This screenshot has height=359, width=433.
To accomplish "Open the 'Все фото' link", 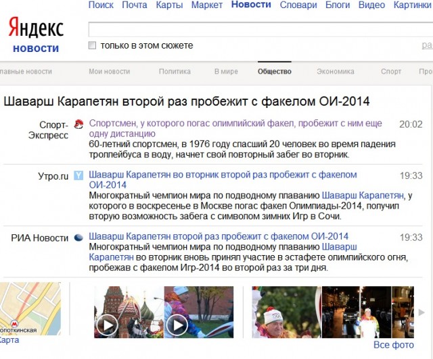I will coord(394,345).
